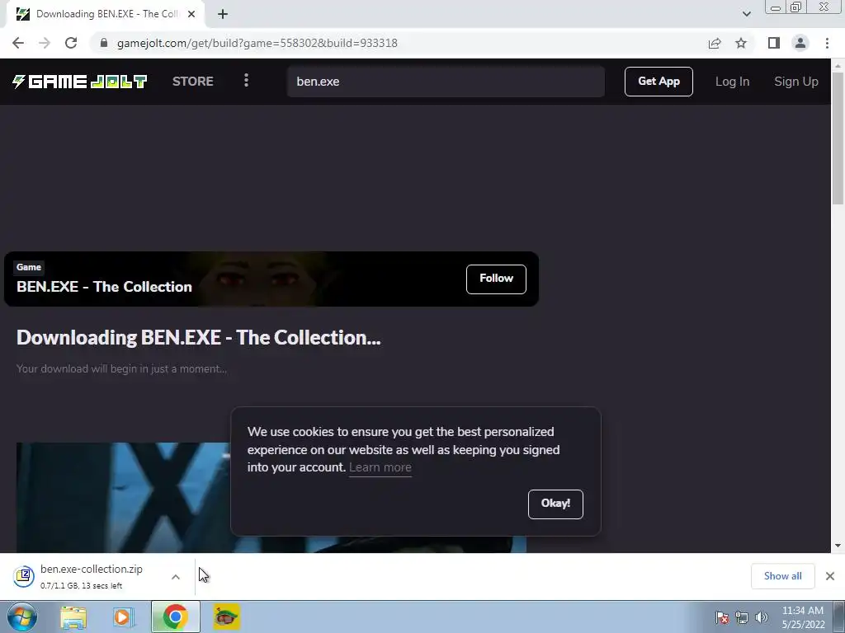Share this page from the address bar

(x=715, y=43)
